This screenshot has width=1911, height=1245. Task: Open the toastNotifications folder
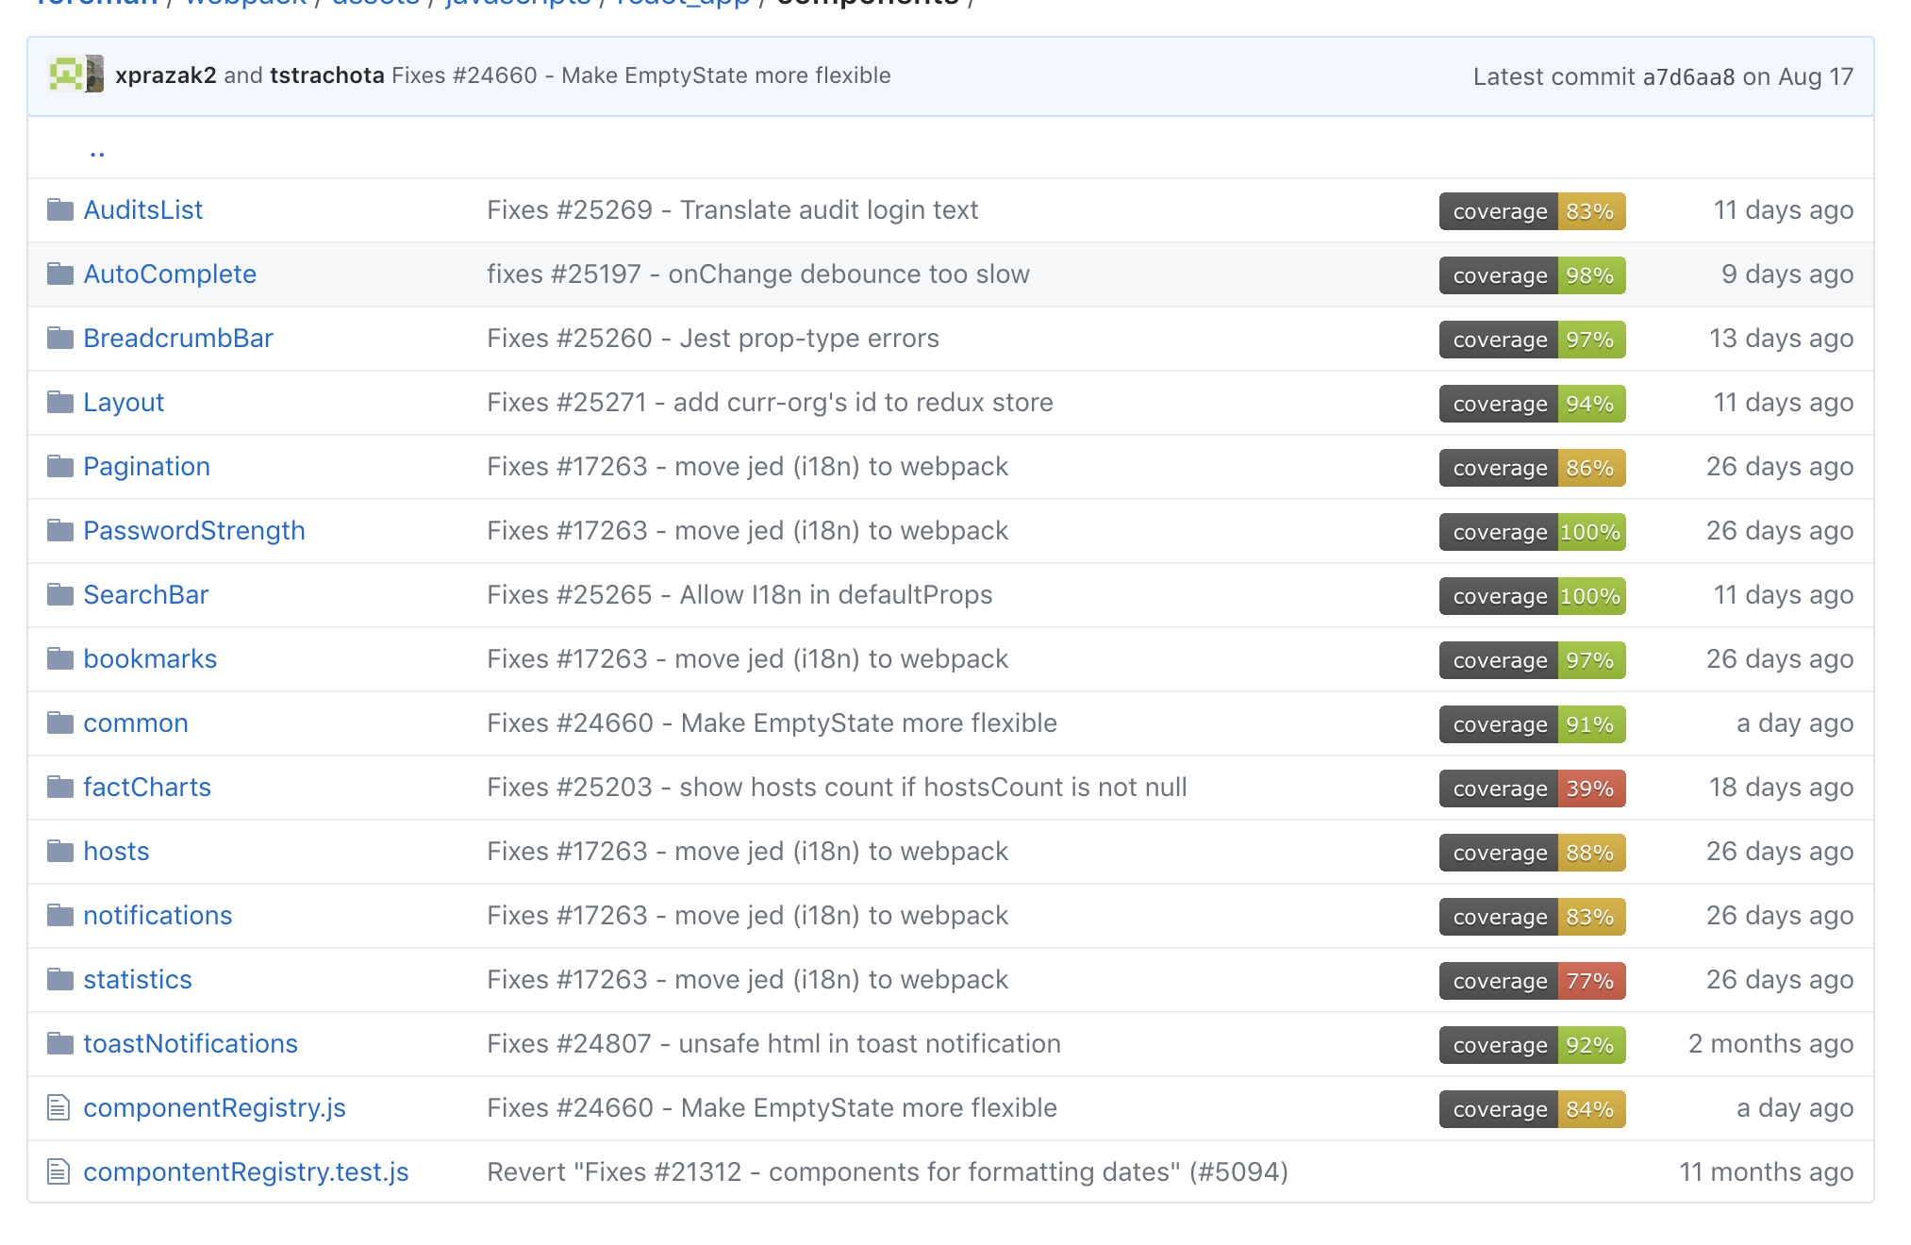(191, 1043)
